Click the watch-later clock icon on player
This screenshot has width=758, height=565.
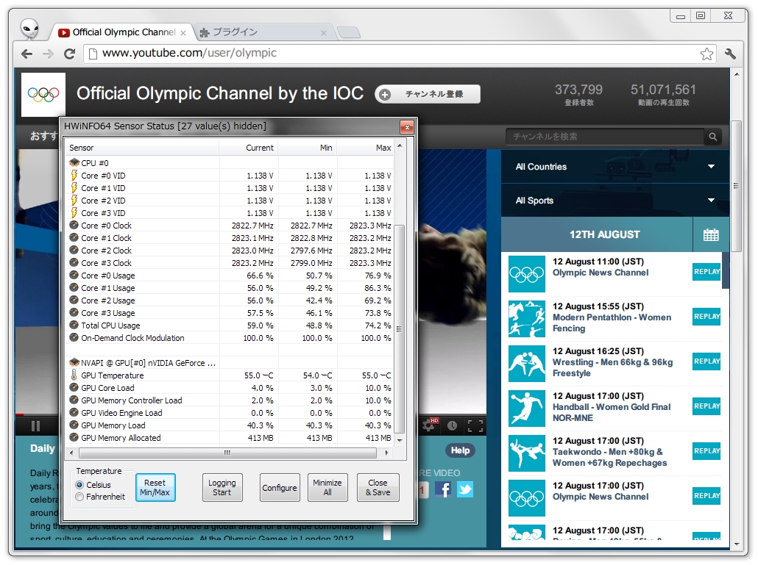pos(452,426)
